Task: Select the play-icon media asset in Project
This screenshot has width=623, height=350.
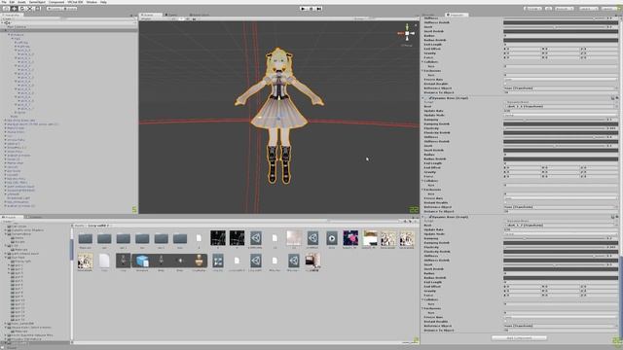Action: [x=331, y=238]
